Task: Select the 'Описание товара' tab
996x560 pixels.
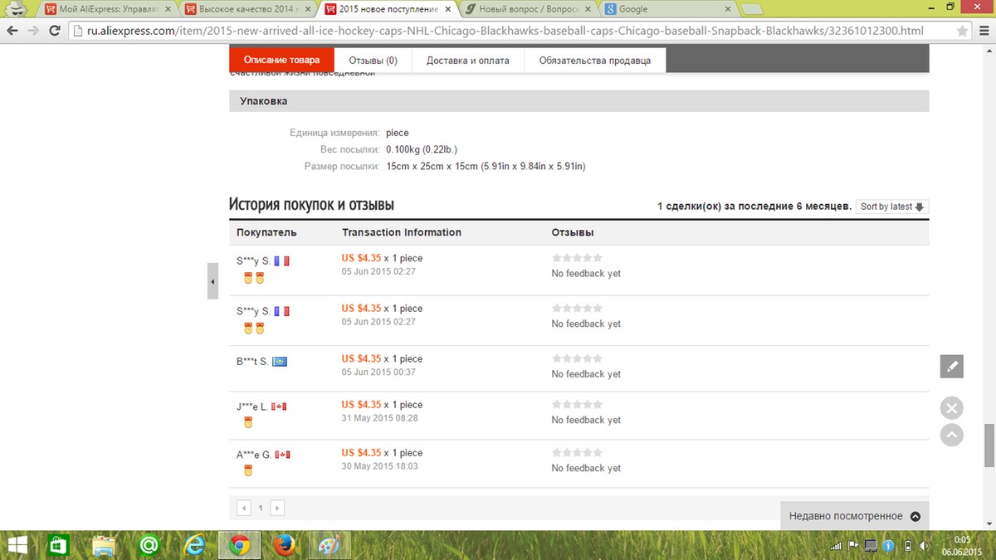Action: click(281, 60)
